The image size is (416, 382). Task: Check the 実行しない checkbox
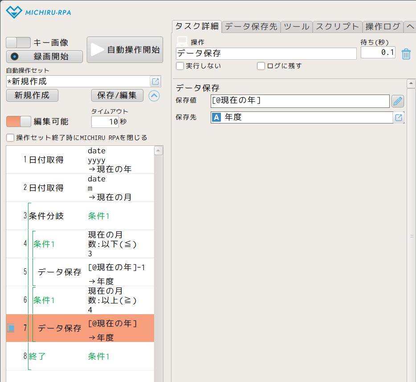click(x=180, y=66)
